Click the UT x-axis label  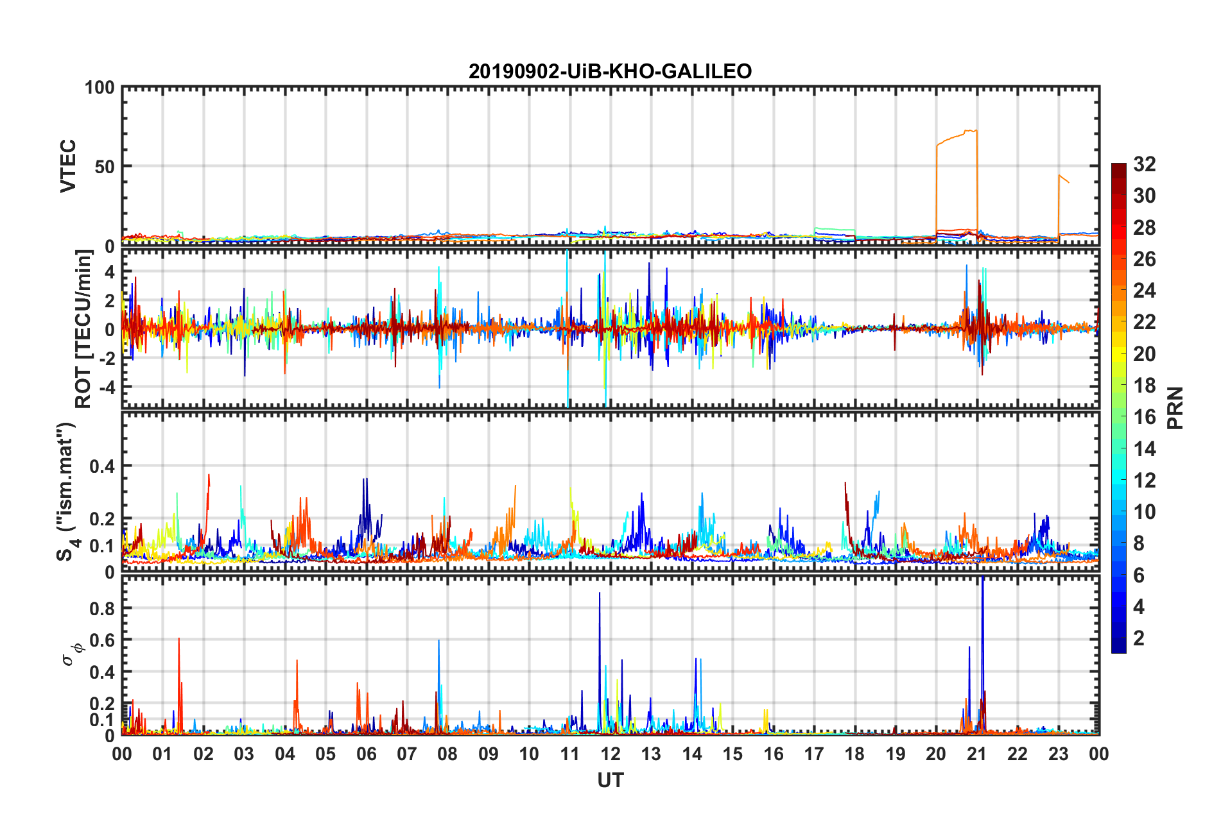(x=610, y=780)
